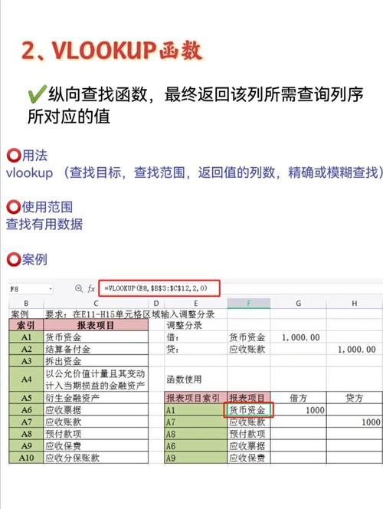
Task: Click 应收账款 in the 贷 row
Action: [x=249, y=349]
